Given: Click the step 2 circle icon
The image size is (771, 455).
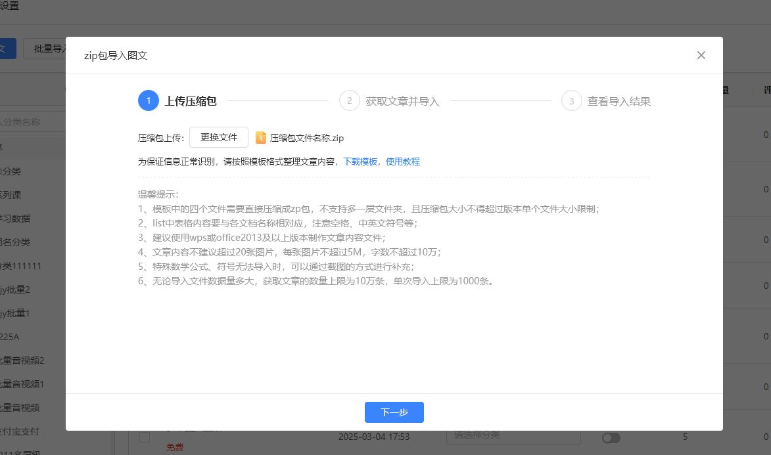Looking at the screenshot, I should click(x=350, y=101).
